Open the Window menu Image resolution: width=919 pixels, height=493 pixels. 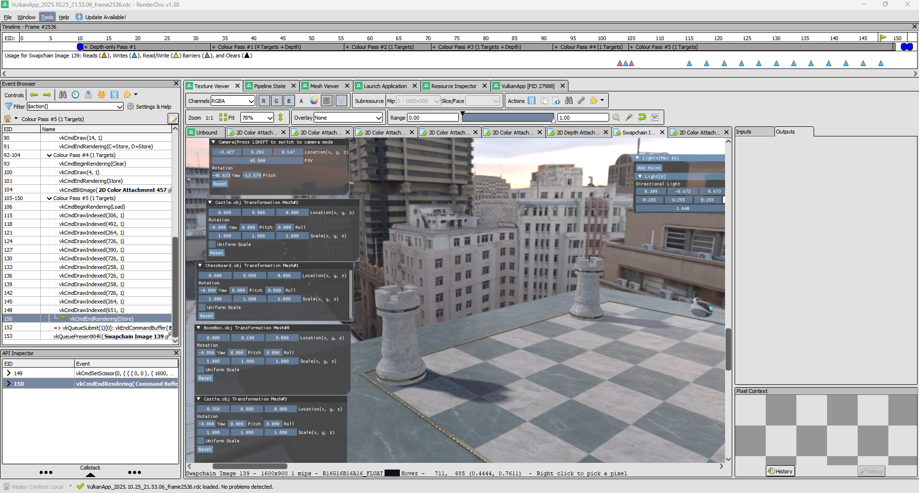coord(26,17)
